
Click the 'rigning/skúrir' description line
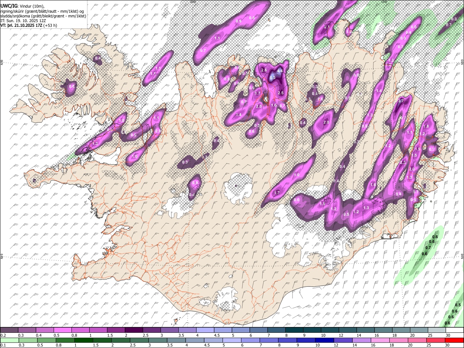coord(42,11)
